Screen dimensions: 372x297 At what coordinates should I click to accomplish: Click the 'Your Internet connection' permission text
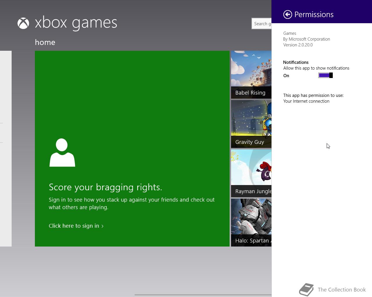pos(306,101)
